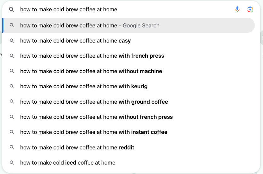The width and height of the screenshot is (263, 174).
Task: Click magnifier icon beside 'without machine' suggestion
Action: click(12, 71)
